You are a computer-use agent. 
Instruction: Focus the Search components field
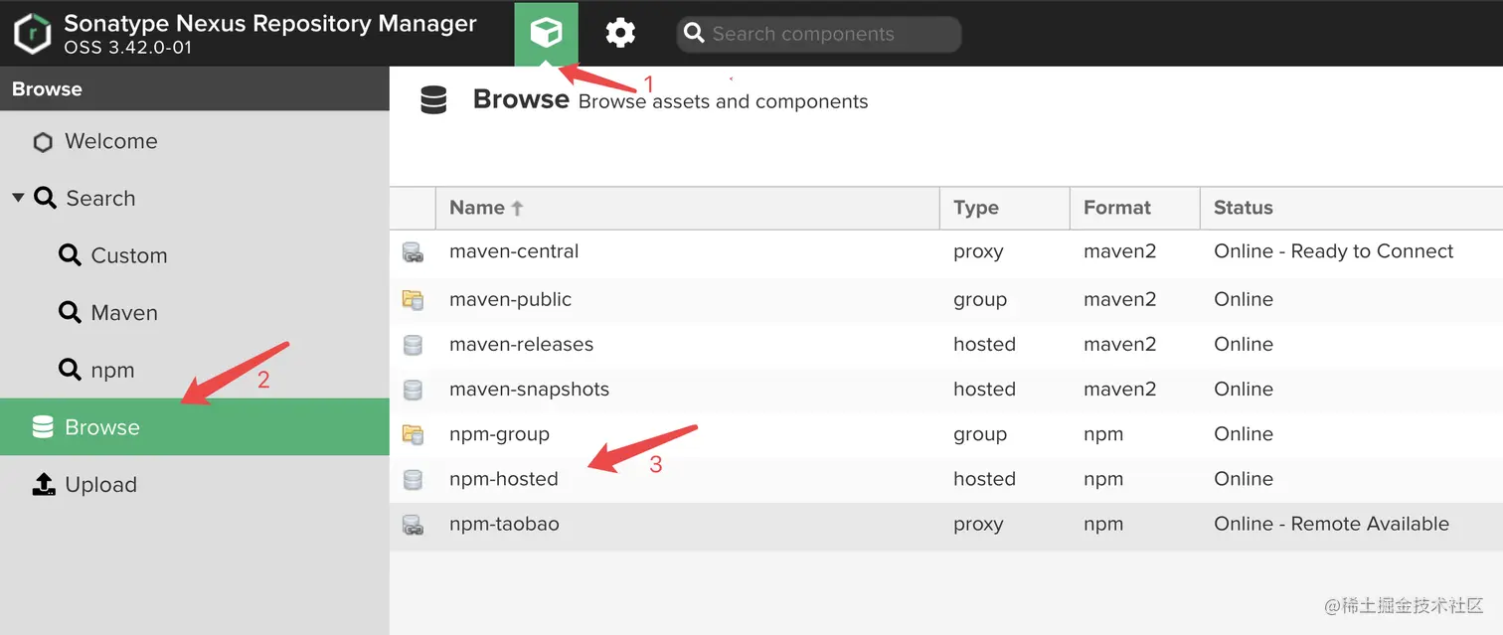point(819,34)
